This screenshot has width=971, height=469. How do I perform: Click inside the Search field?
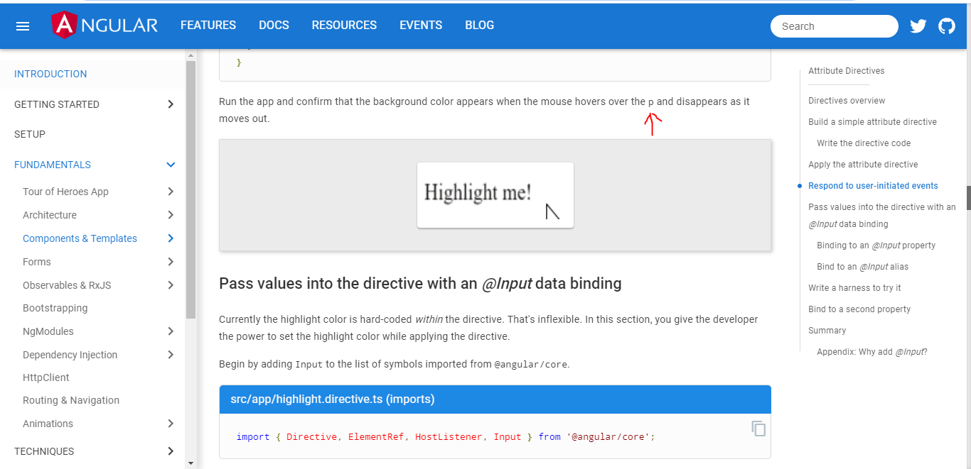(x=834, y=26)
